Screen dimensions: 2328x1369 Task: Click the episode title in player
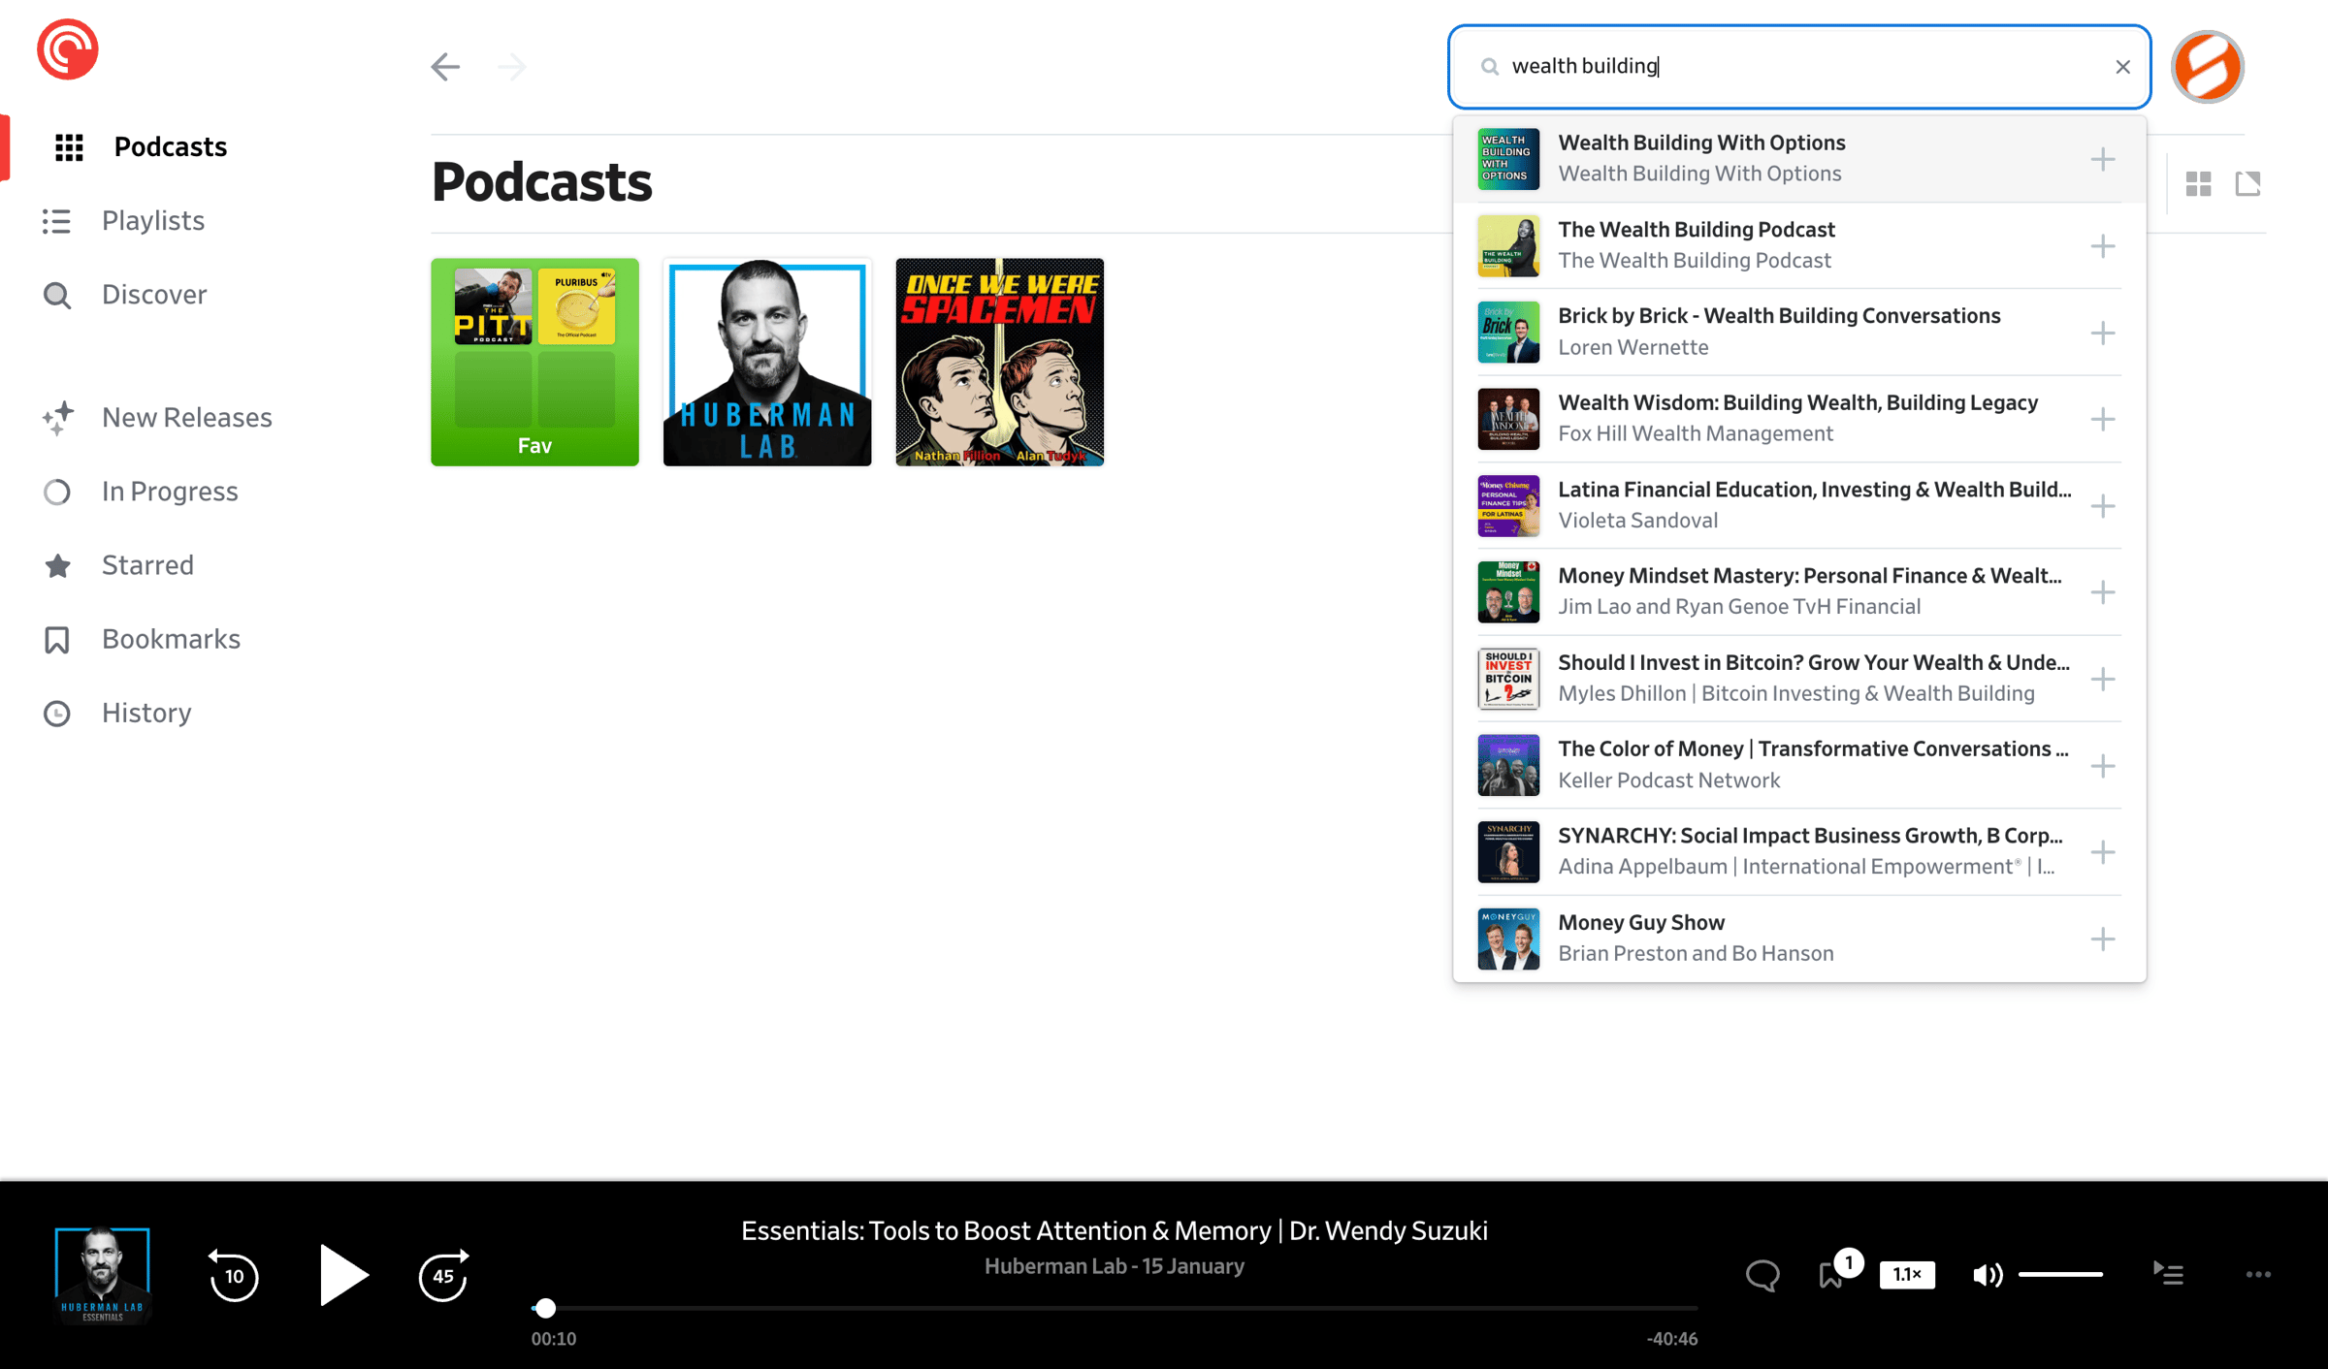pyautogui.click(x=1115, y=1231)
